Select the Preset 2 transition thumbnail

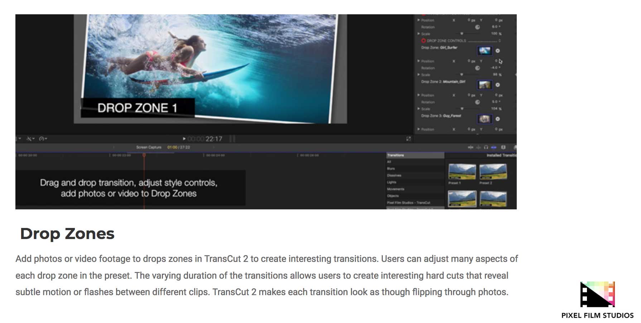(493, 172)
